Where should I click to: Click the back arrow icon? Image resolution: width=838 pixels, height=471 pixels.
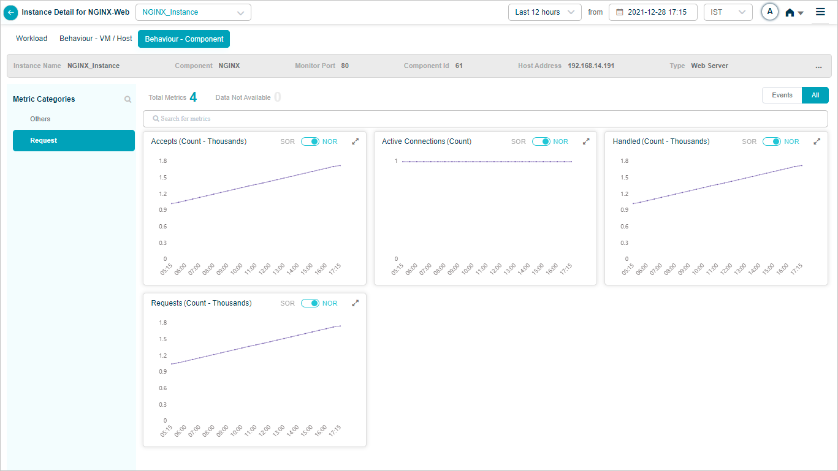tap(10, 12)
